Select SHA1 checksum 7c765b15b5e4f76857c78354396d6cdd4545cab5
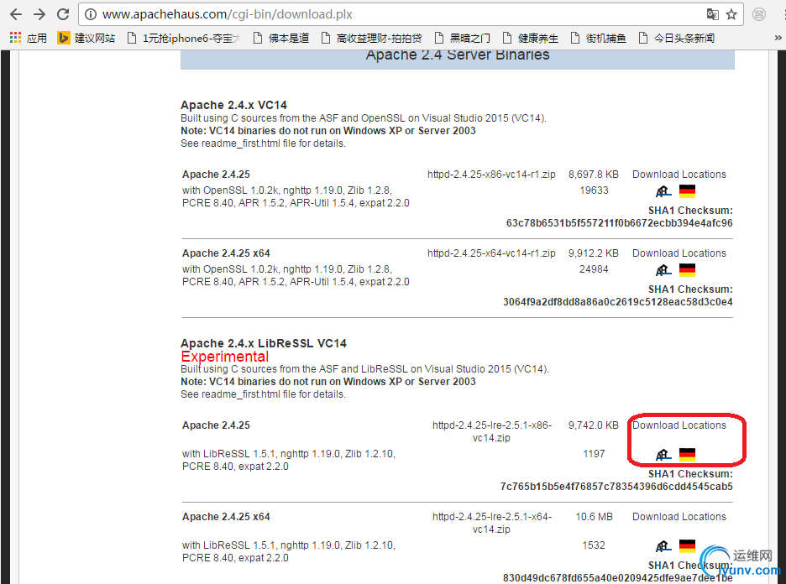 click(x=616, y=487)
